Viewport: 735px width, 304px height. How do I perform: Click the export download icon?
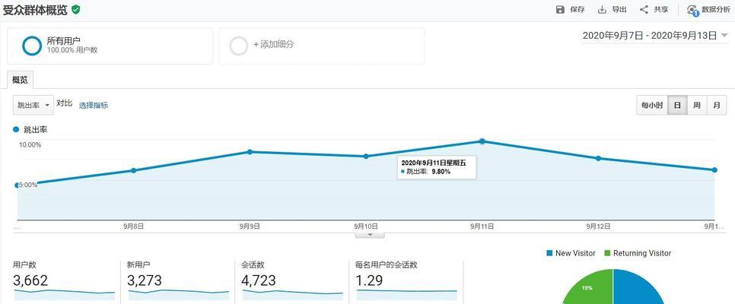[x=602, y=9]
